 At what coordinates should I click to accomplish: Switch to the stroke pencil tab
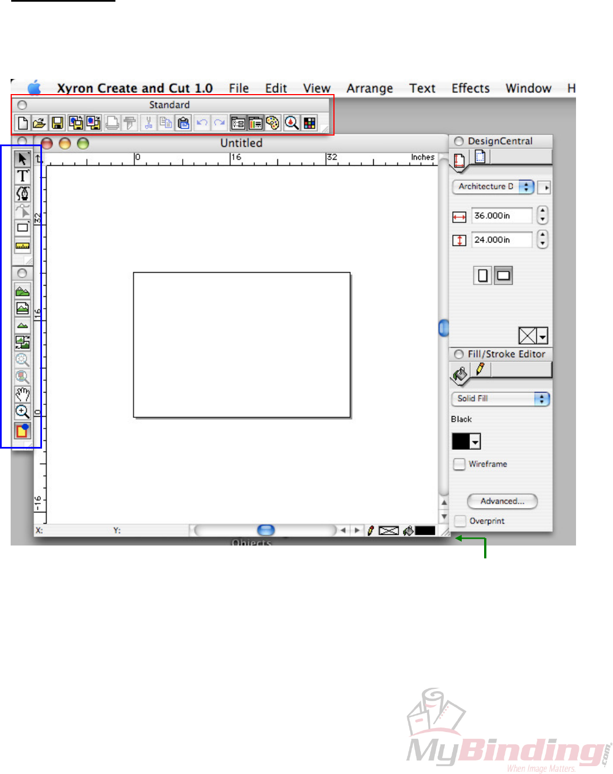point(480,369)
